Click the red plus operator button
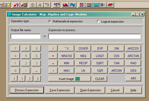The width and height of the screenshot is (149, 101). [53, 71]
